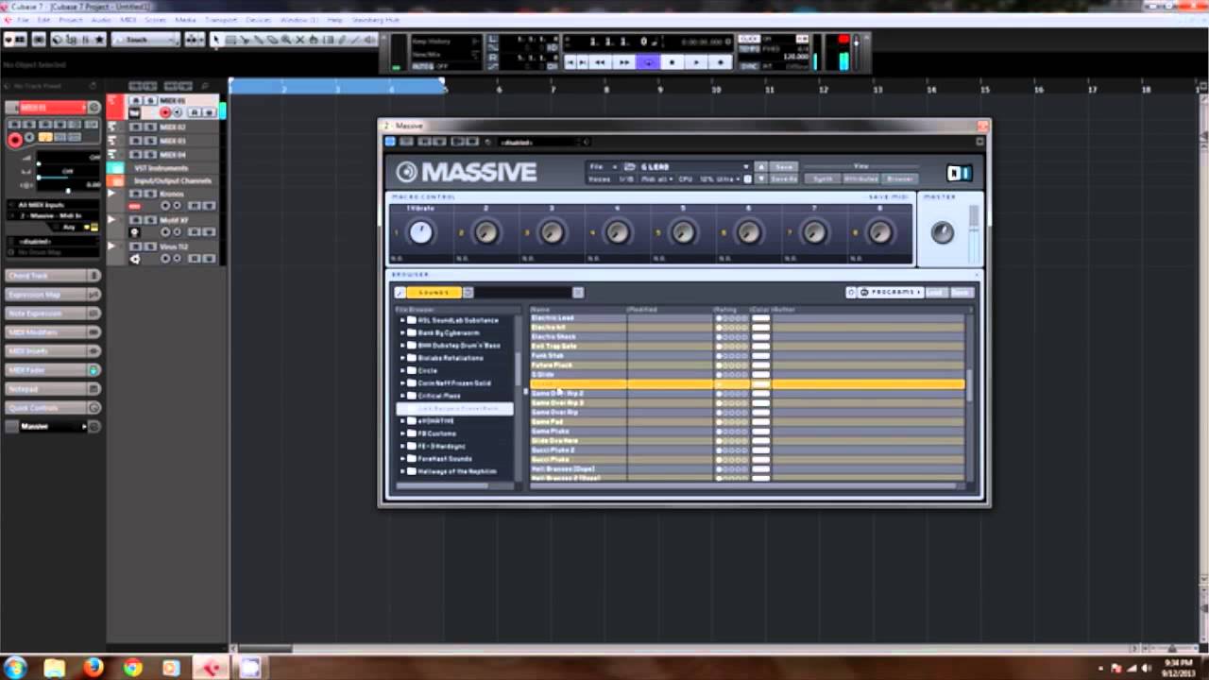
Task: Select the Glue tool in Cubase toolbar
Action: coord(258,40)
